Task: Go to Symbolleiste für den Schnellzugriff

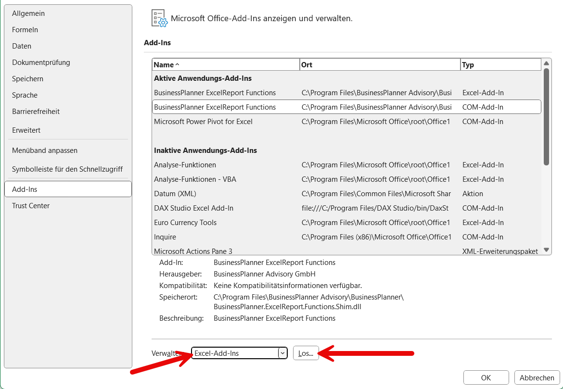Action: [x=67, y=169]
